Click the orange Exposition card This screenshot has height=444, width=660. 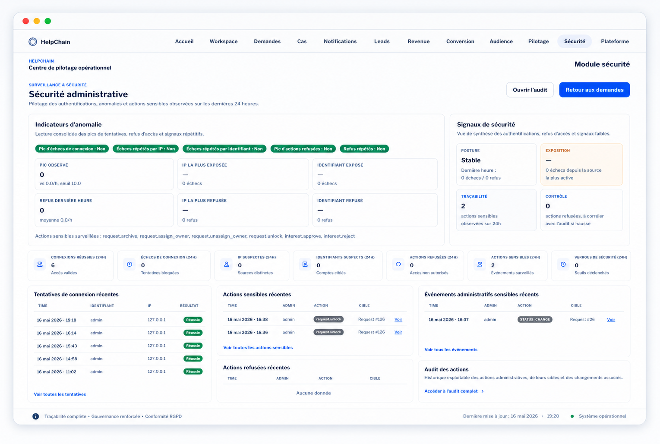(581, 164)
